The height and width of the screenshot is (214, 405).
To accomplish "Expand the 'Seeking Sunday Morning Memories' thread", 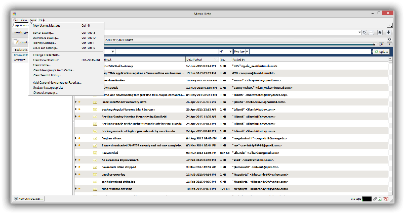I will pyautogui.click(x=75, y=117).
